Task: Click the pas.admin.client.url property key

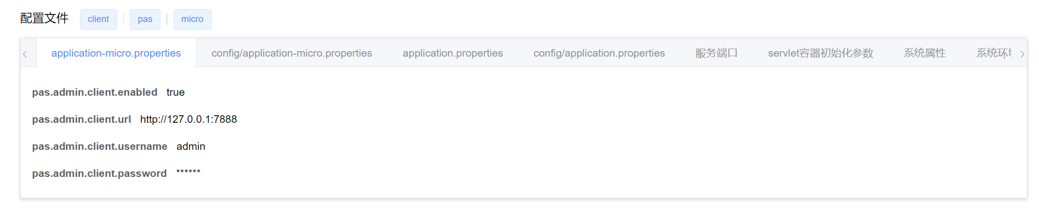Action: 81,119
